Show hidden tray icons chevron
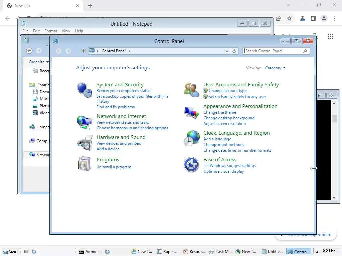Image resolution: width=342 pixels, height=256 pixels. [317, 252]
